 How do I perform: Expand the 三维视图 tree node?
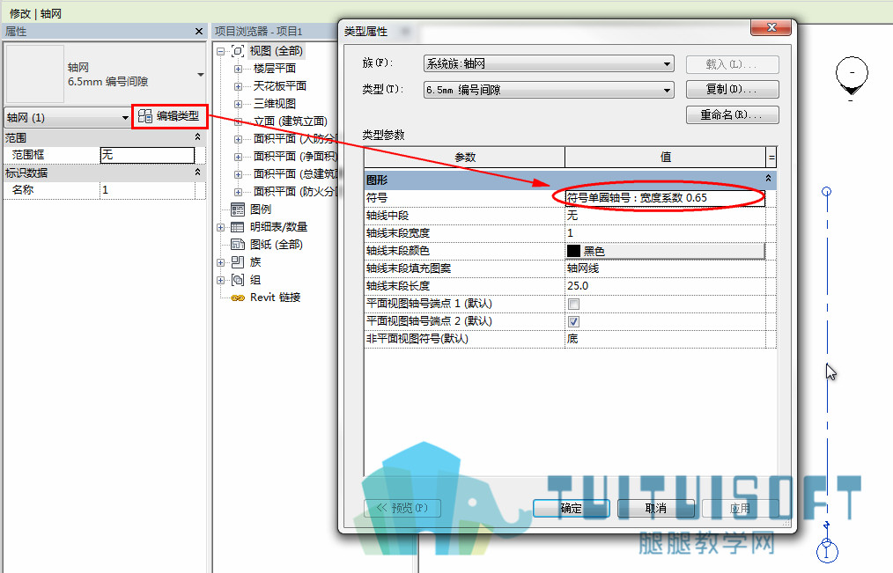pyautogui.click(x=238, y=104)
